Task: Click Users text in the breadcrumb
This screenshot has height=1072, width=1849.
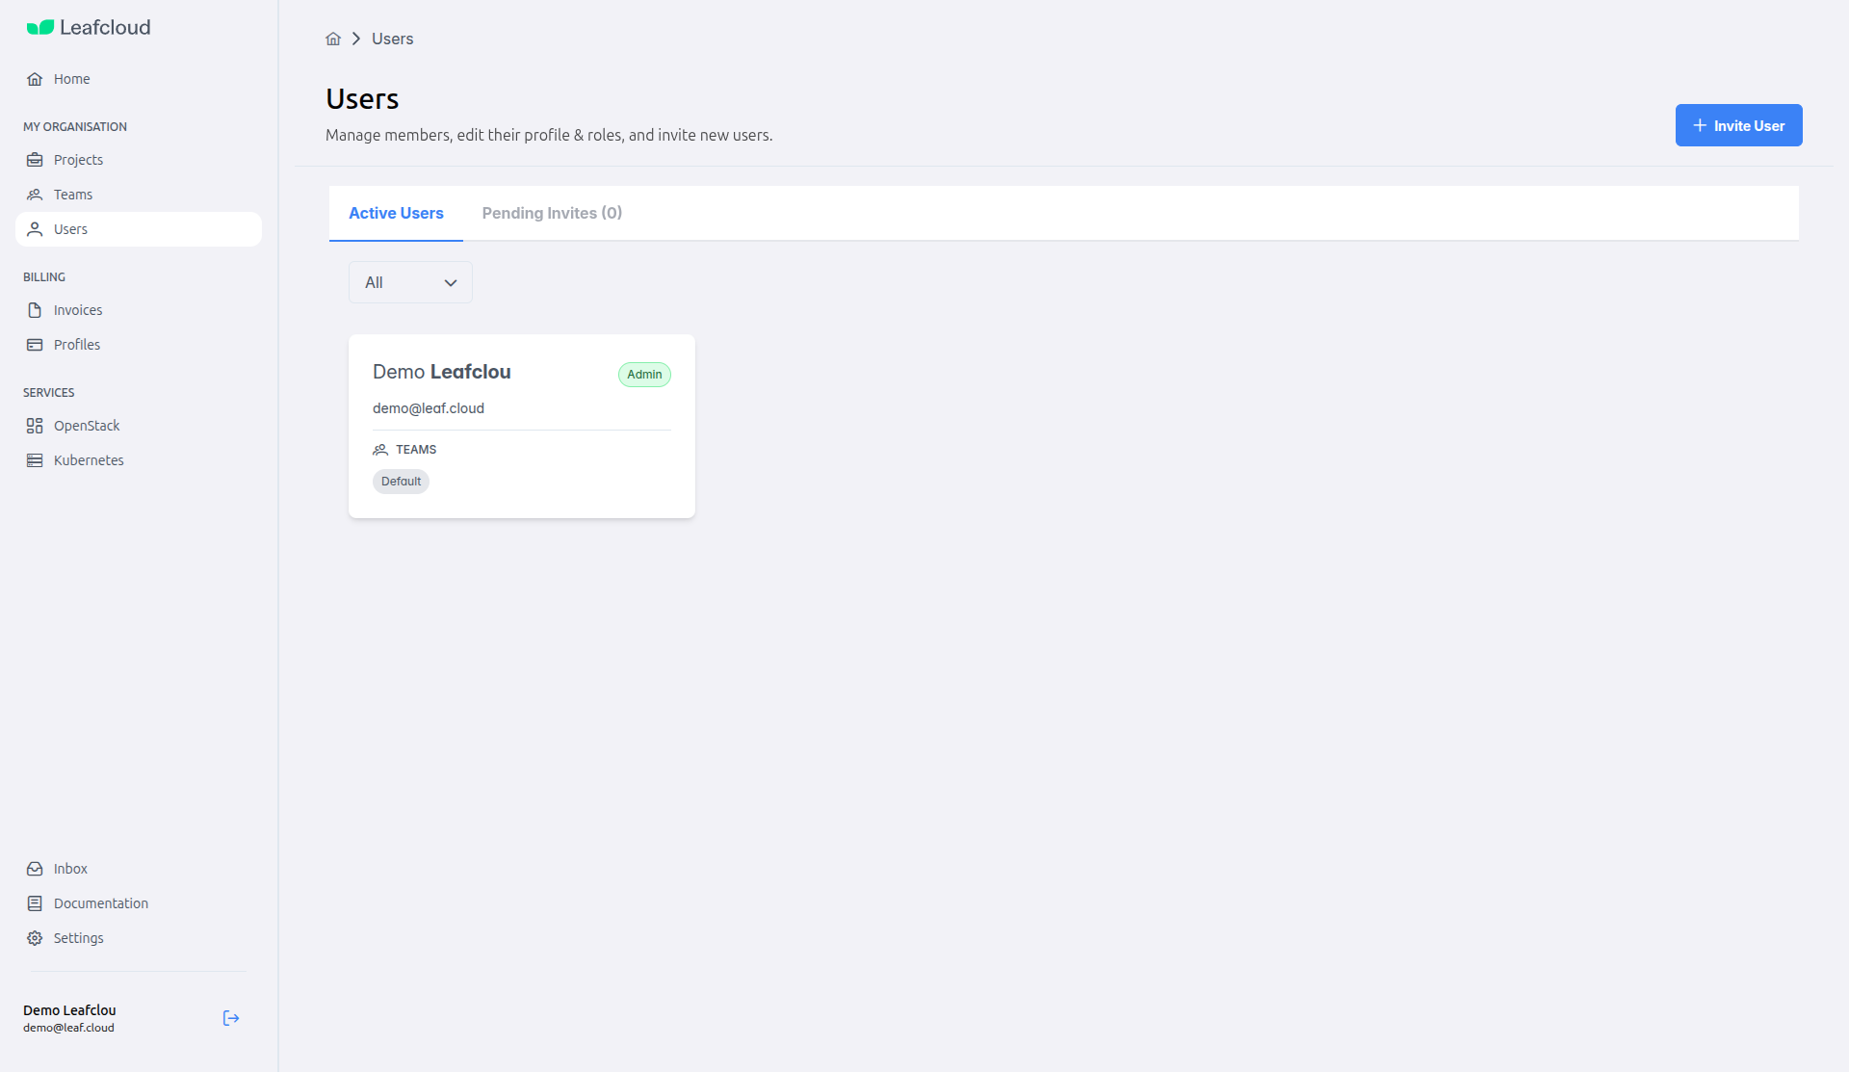Action: [392, 39]
